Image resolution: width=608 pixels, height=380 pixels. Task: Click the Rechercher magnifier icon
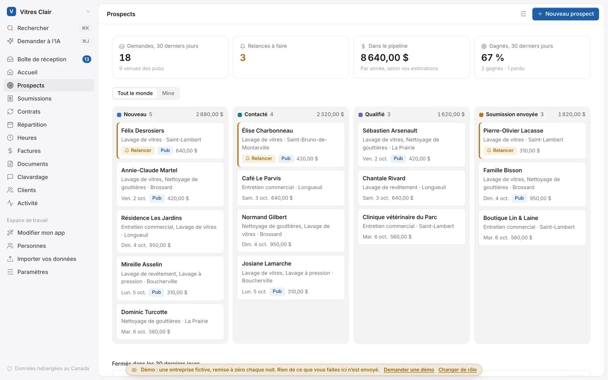tap(10, 28)
